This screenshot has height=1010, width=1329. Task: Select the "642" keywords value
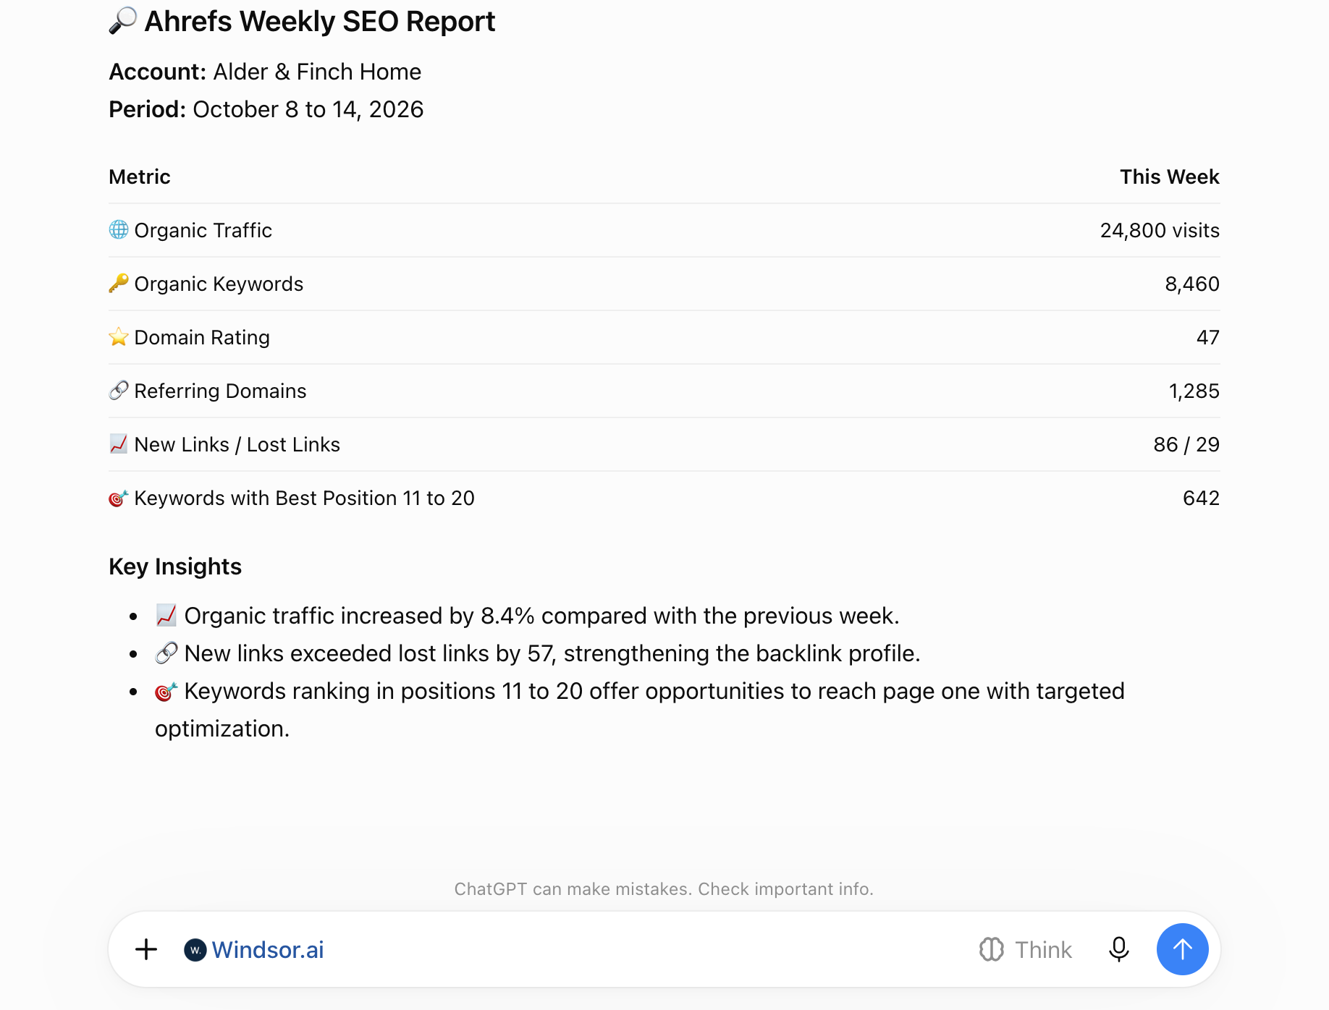pyautogui.click(x=1202, y=498)
